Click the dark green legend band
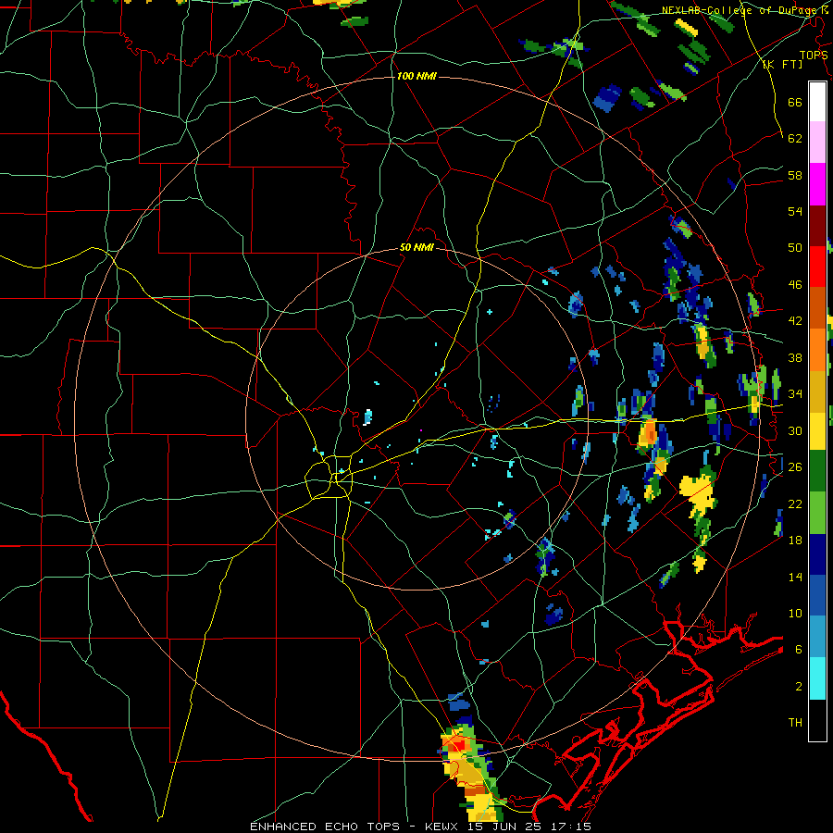The height and width of the screenshot is (833, 833). point(817,471)
